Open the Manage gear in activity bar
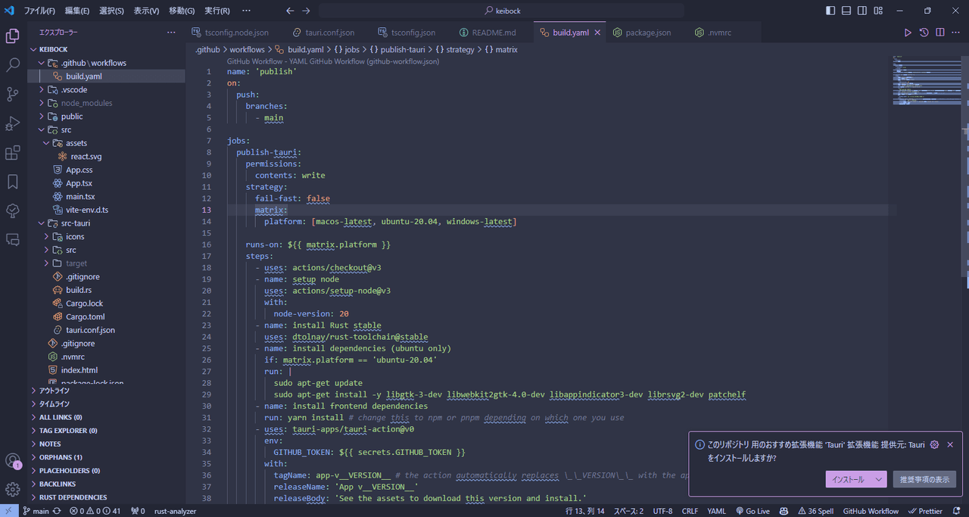Screen dimensions: 969x517 click(x=13, y=489)
